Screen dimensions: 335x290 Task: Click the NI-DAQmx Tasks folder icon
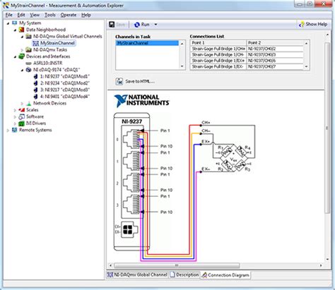28,49
